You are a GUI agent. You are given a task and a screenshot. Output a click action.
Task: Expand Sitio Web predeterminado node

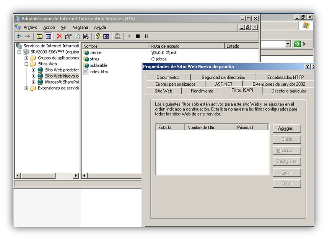click(33, 70)
